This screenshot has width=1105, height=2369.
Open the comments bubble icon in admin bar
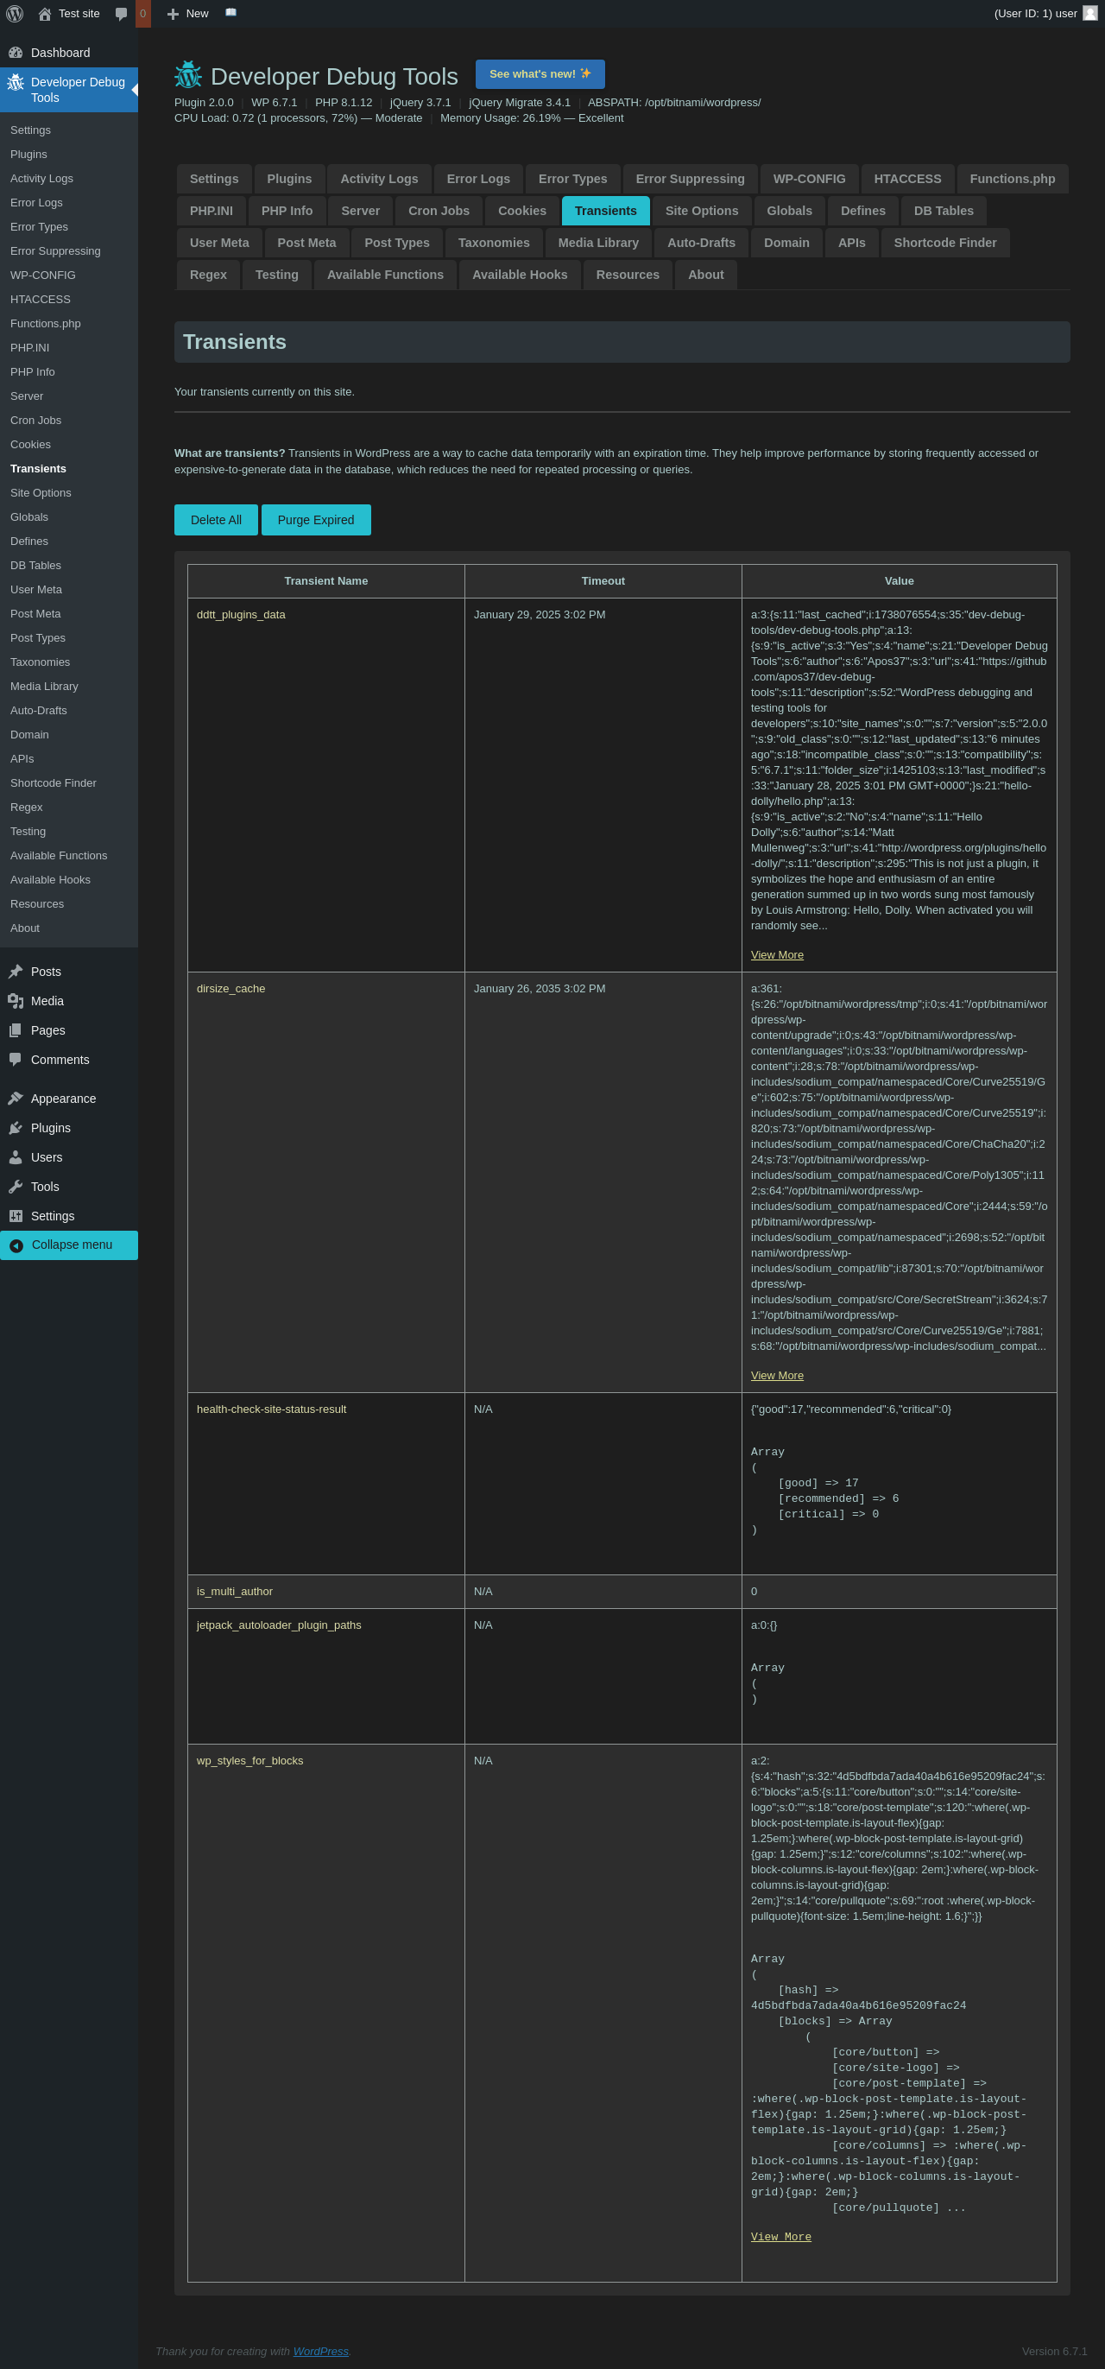[122, 14]
